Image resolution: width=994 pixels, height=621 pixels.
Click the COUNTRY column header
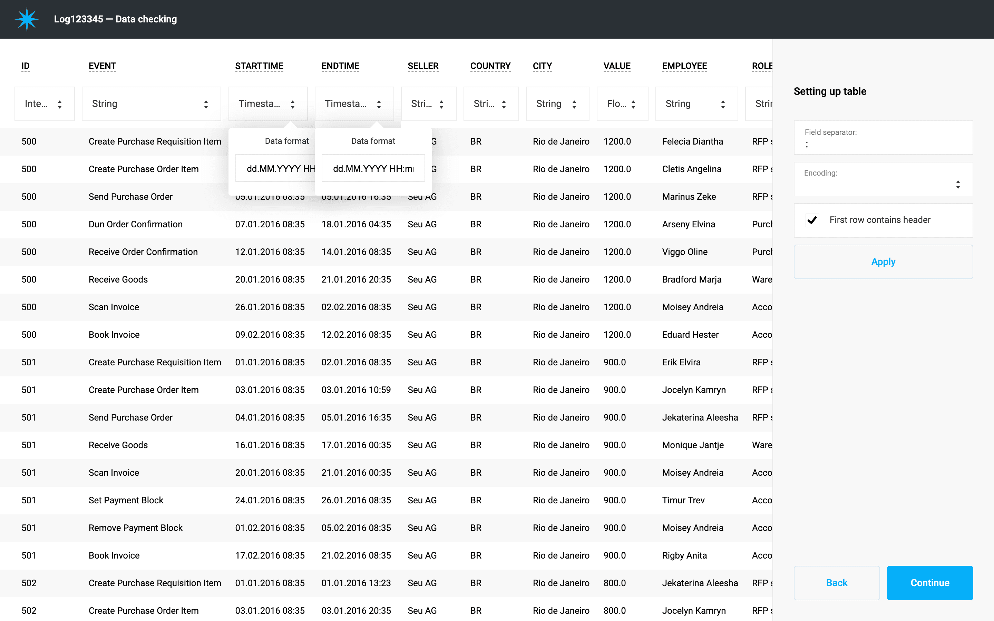pyautogui.click(x=490, y=66)
